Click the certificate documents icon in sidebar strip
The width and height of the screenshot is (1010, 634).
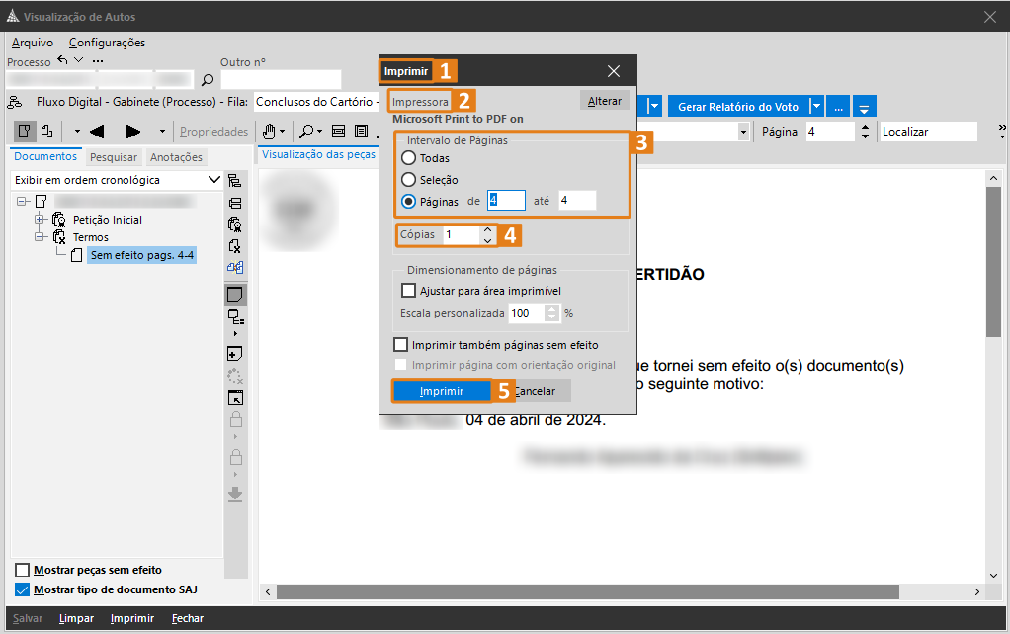[235, 225]
